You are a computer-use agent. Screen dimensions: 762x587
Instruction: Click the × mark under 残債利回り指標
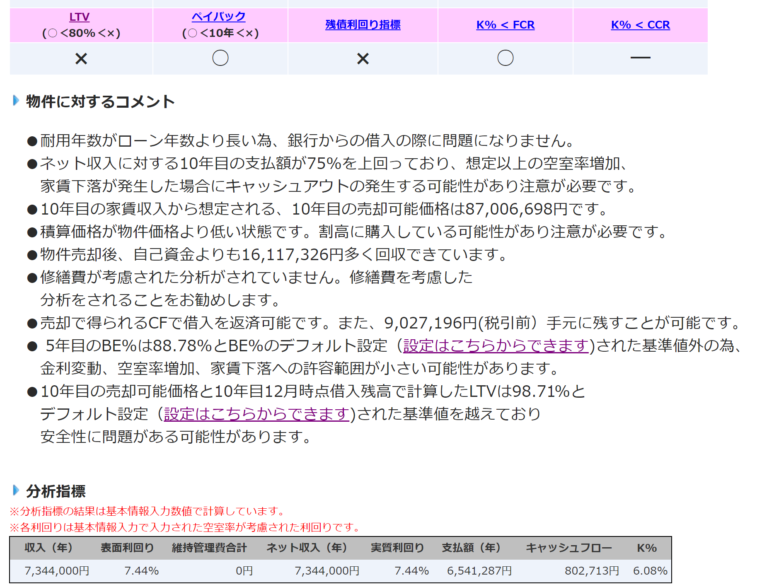(x=363, y=59)
